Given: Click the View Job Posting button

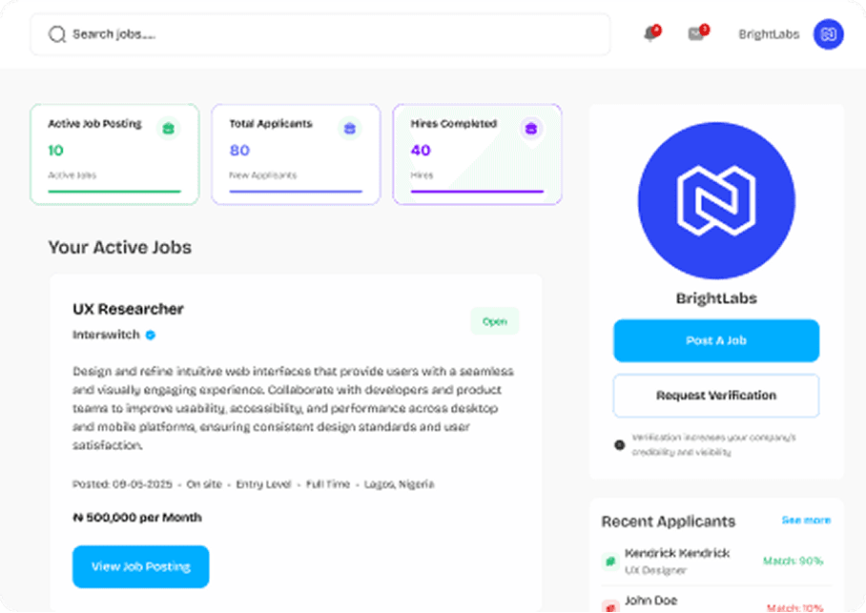Looking at the screenshot, I should (x=140, y=566).
